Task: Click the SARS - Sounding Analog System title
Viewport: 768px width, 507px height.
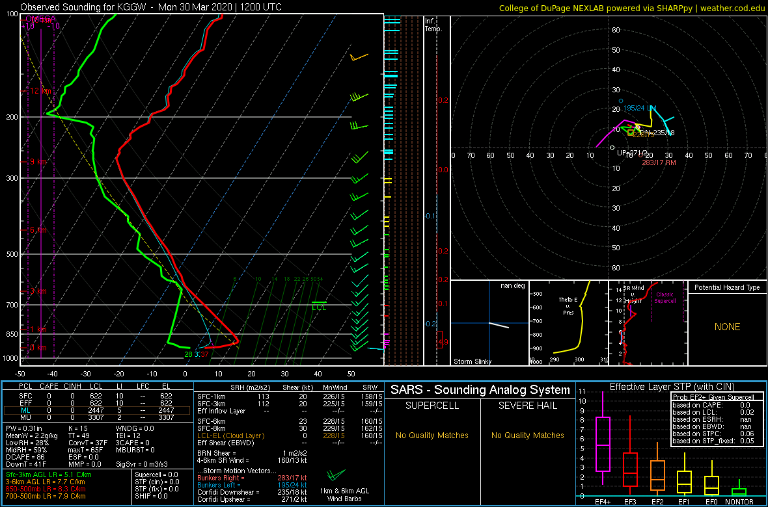Action: (480, 390)
